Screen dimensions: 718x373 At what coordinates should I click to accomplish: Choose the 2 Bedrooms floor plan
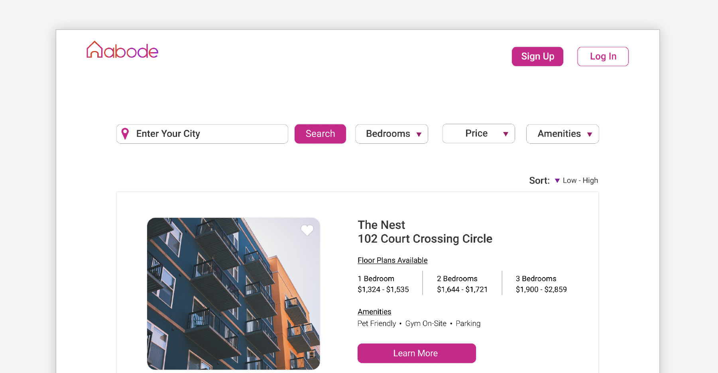tap(462, 284)
